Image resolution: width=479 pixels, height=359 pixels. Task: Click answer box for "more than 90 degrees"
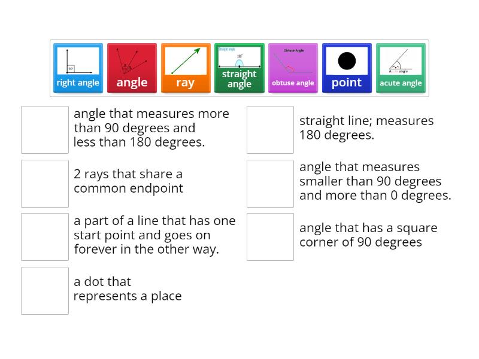pos(45,130)
